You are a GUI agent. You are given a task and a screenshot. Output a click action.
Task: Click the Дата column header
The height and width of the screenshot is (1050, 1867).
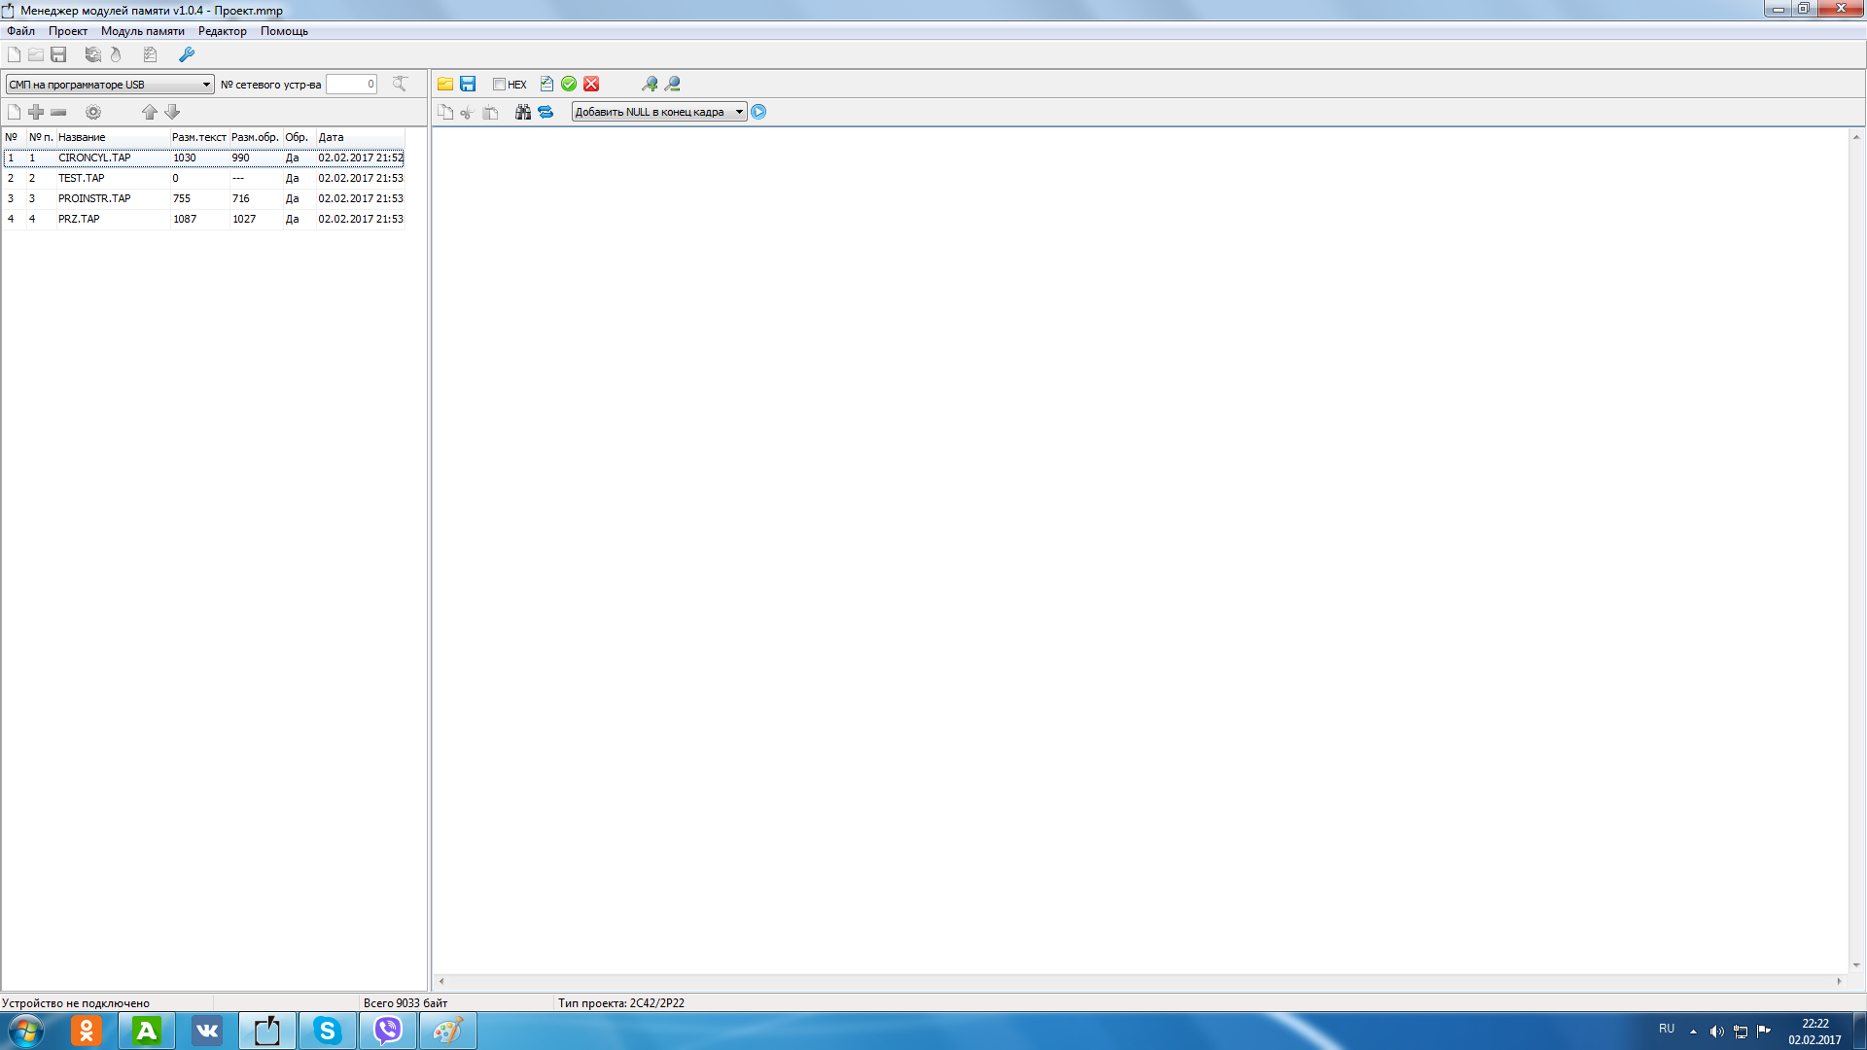360,137
